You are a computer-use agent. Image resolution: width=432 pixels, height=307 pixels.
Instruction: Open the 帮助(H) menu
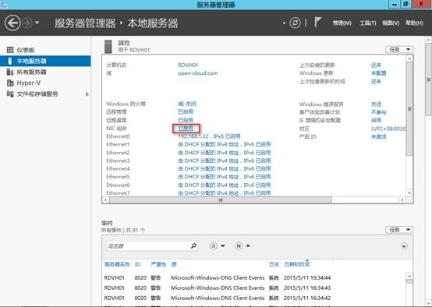(x=414, y=23)
